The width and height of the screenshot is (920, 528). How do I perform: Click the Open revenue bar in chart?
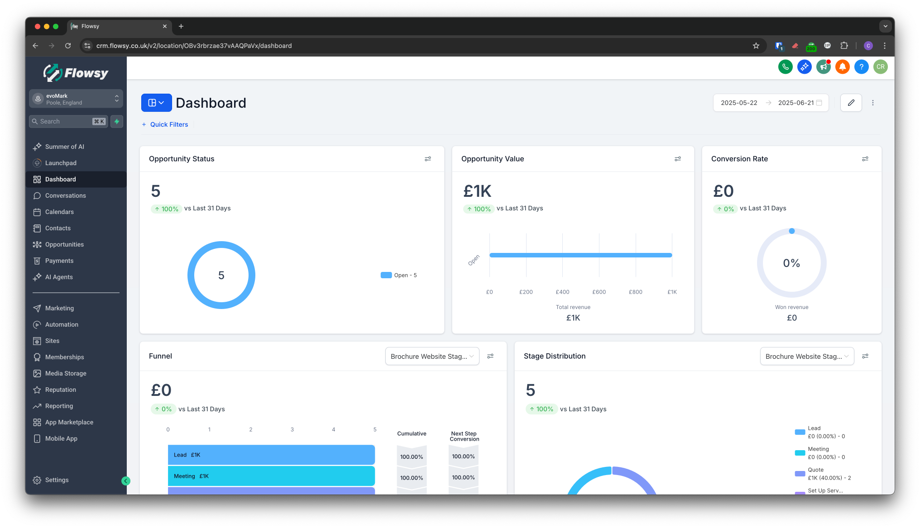click(581, 255)
